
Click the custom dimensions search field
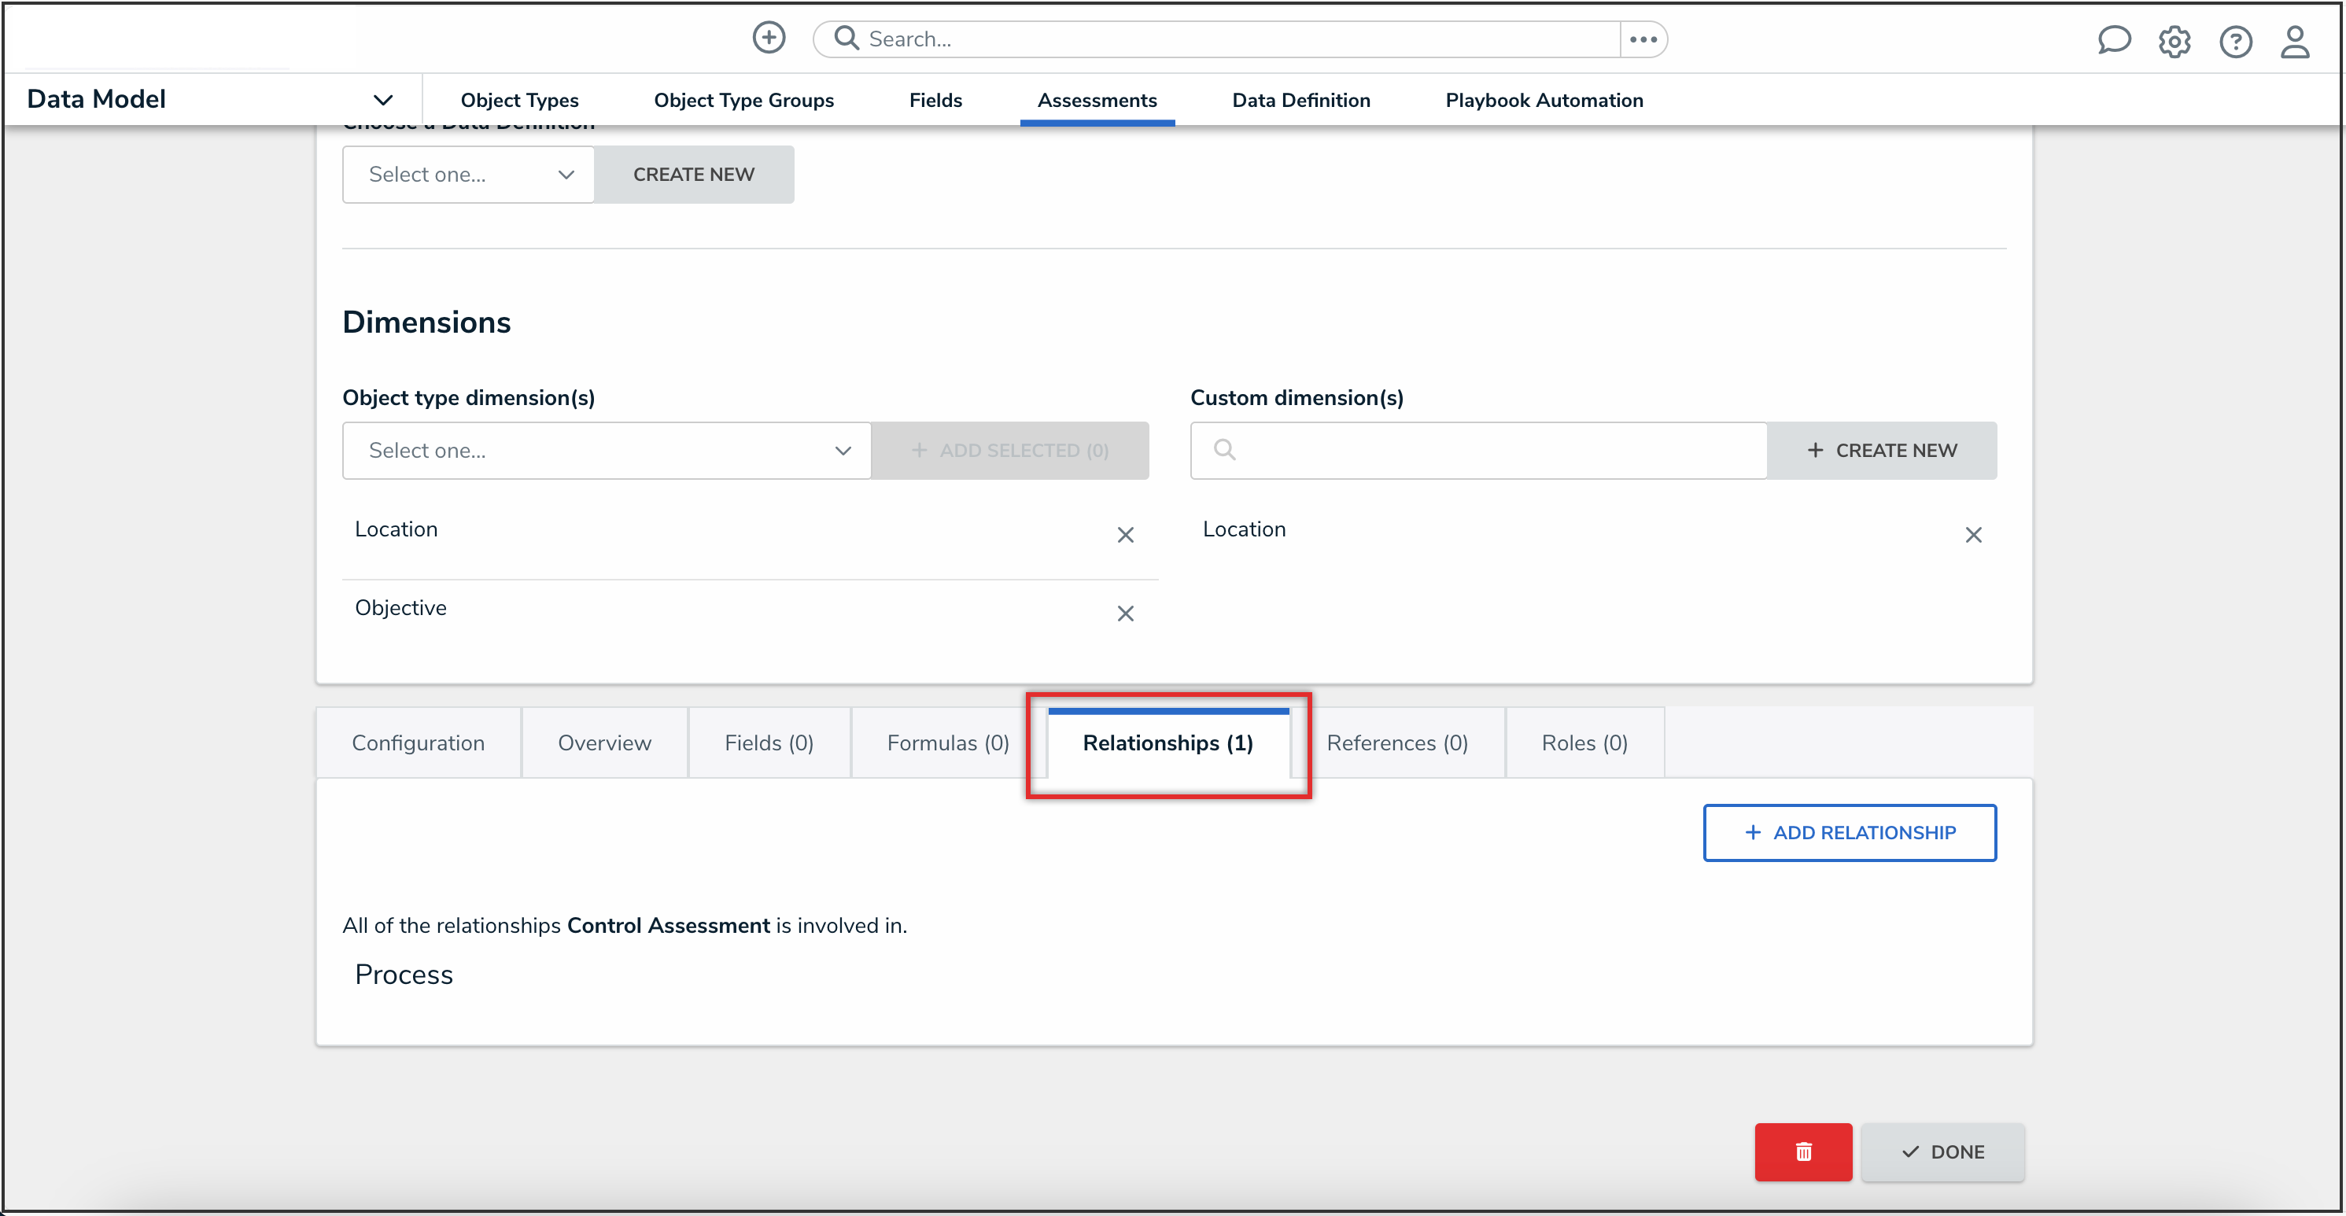(1478, 451)
